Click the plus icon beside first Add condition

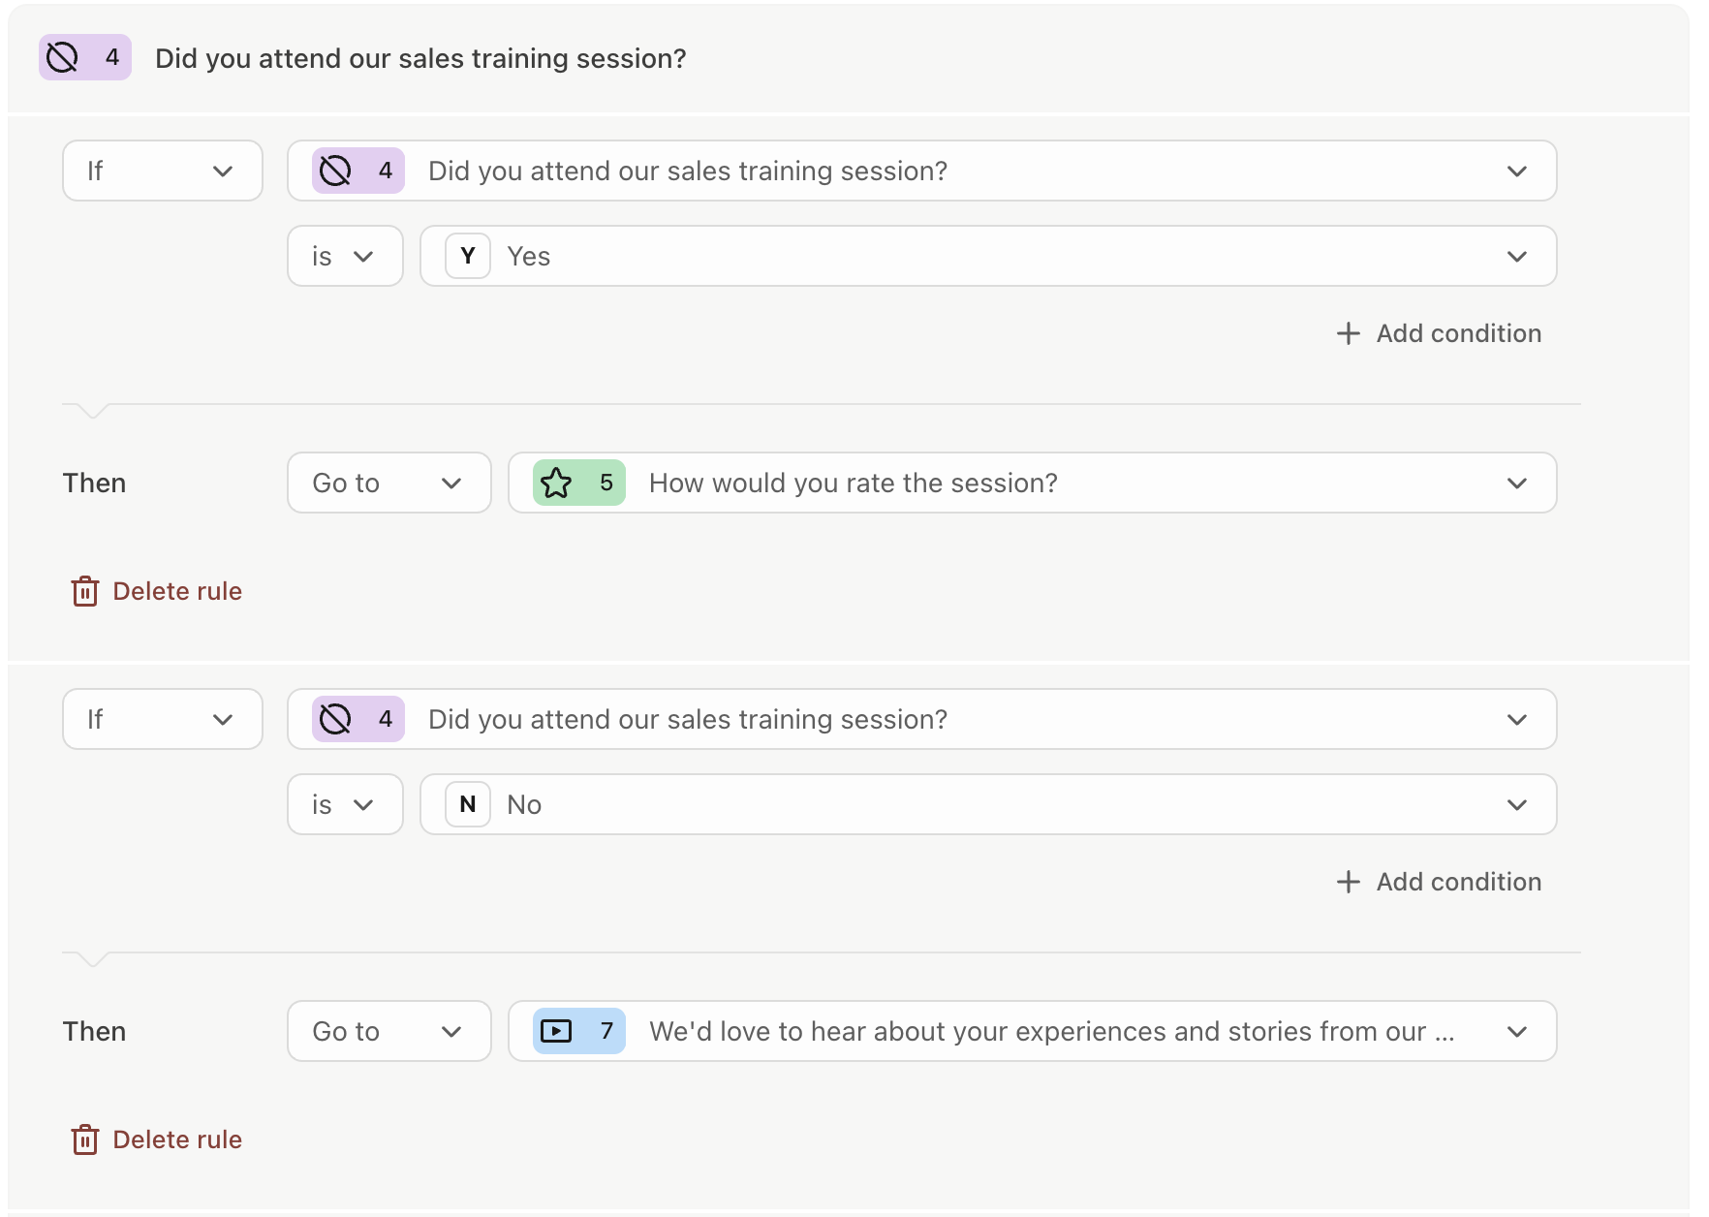(1349, 333)
